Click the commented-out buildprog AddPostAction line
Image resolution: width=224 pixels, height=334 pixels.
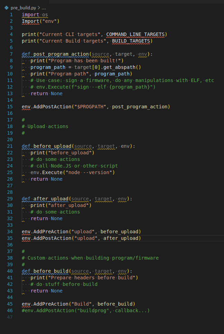point(85,310)
